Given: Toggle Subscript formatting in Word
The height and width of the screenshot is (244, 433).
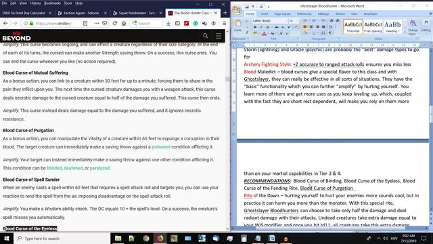Looking at the screenshot, I should click(283, 27).
